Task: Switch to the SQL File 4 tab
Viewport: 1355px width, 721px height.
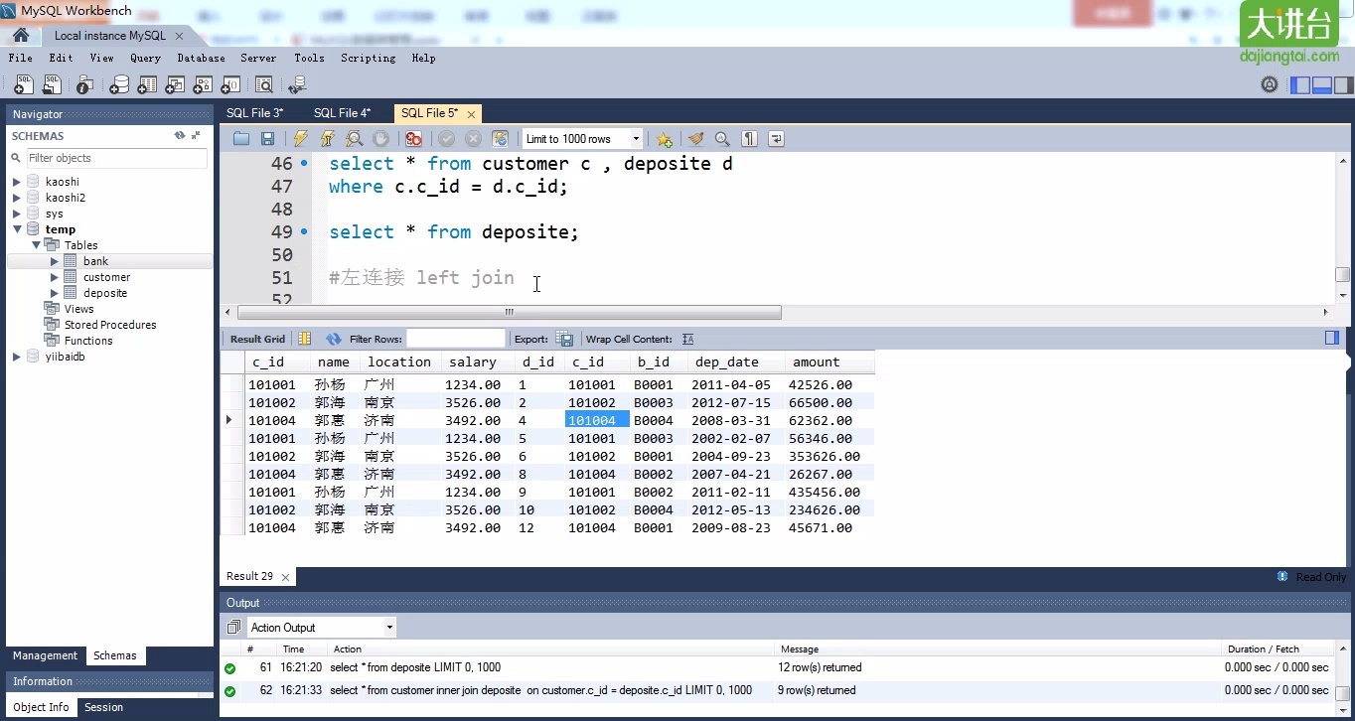Action: point(343,113)
